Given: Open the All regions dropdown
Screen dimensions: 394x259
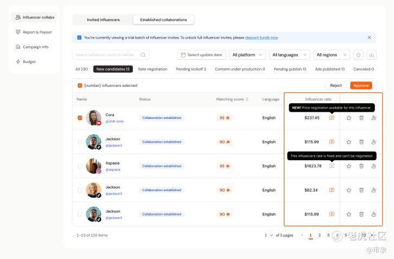Looking at the screenshot, I should [x=332, y=55].
